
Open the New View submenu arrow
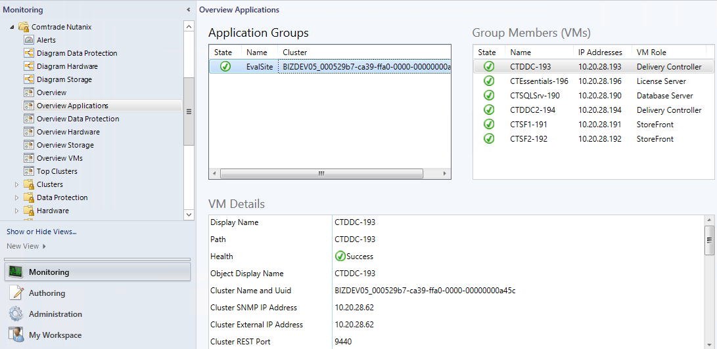pyautogui.click(x=44, y=247)
